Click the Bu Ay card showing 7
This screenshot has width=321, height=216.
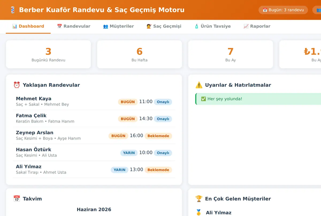tap(231, 54)
